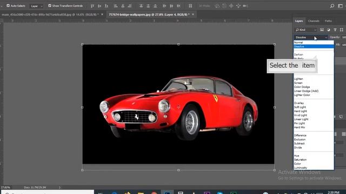
Task: Choose Darken blend mode
Action: click(x=314, y=54)
